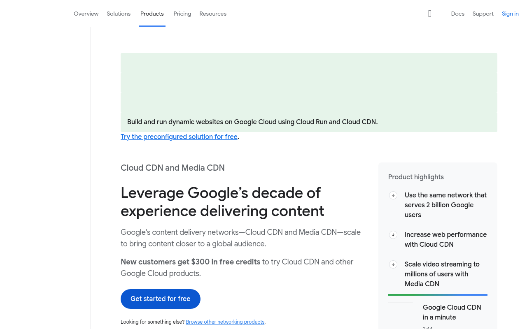The width and height of the screenshot is (527, 329).
Task: Jump to 'Use the same network that serves 2 billion' highlight
Action: [x=445, y=205]
